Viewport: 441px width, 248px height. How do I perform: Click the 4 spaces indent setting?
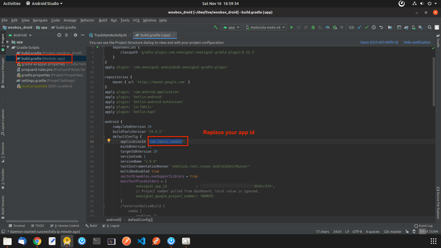(x=372, y=231)
